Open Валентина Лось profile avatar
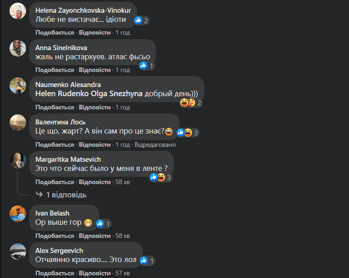The height and width of the screenshot is (278, 349). click(18, 123)
